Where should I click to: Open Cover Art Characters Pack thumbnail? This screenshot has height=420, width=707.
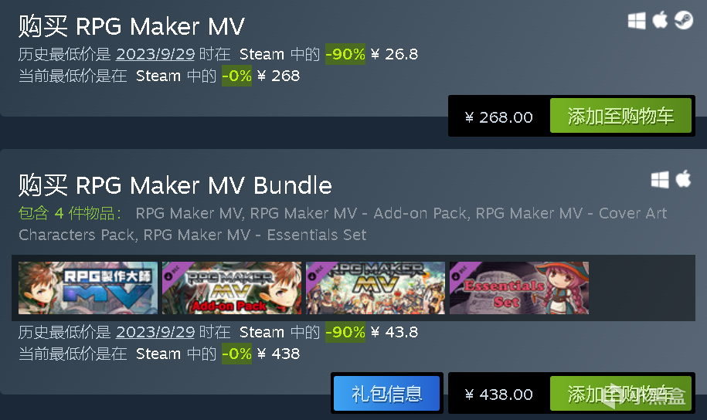point(376,288)
